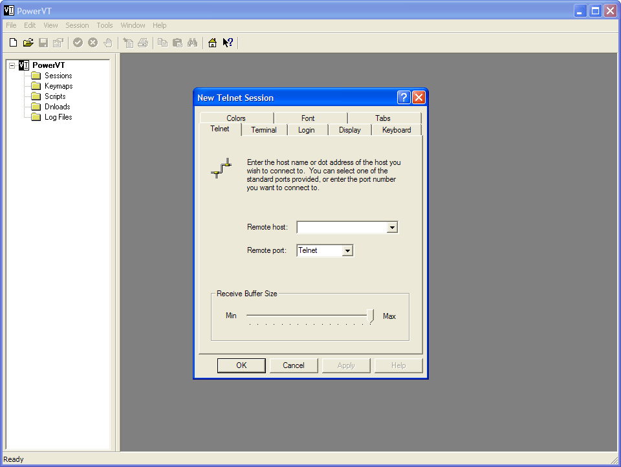Select the Find binoculars toolbar icon
This screenshot has width=621, height=467.
coord(192,42)
